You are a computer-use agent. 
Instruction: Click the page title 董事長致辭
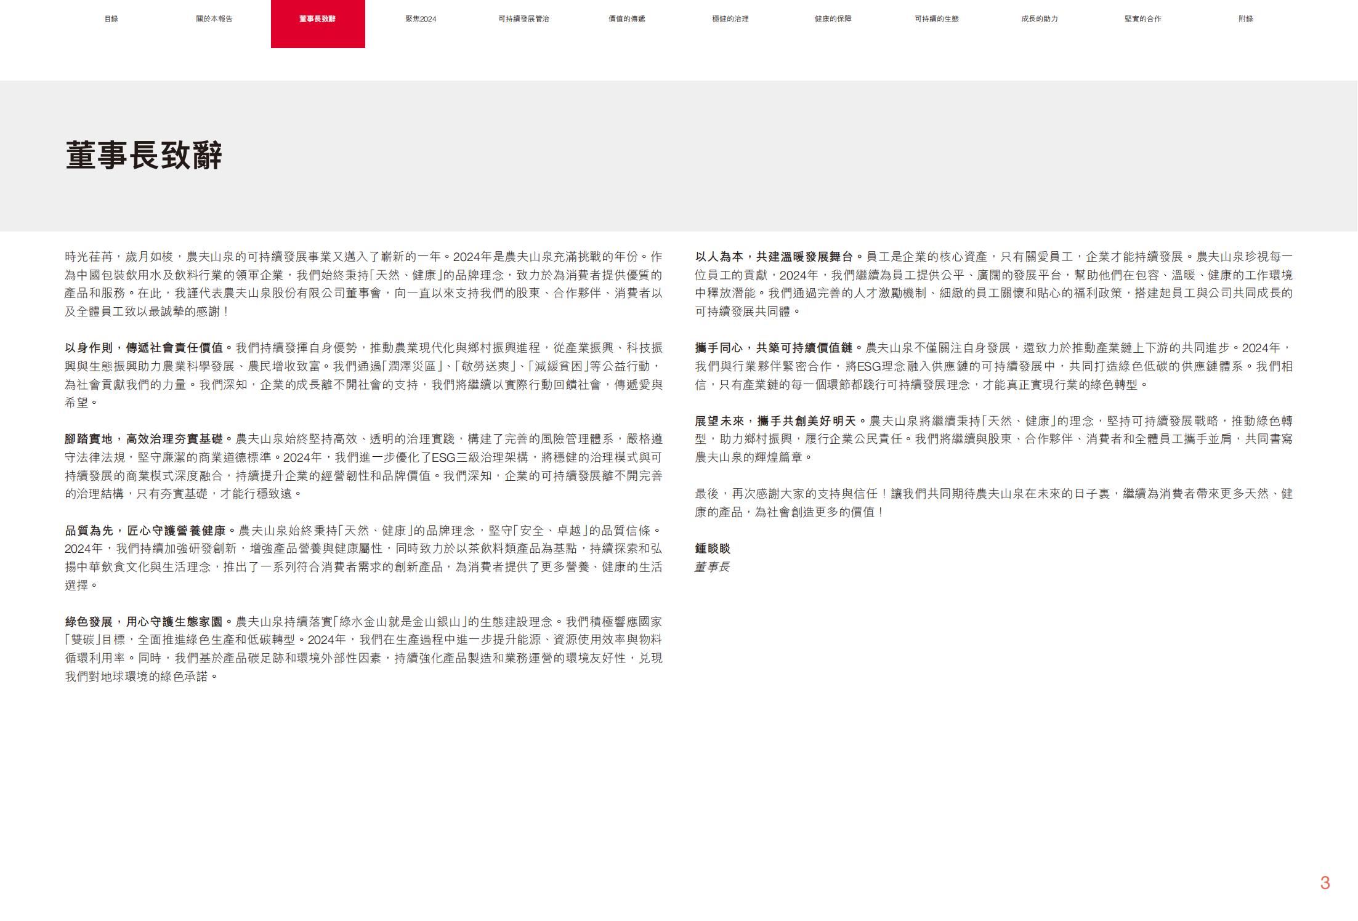pyautogui.click(x=143, y=155)
